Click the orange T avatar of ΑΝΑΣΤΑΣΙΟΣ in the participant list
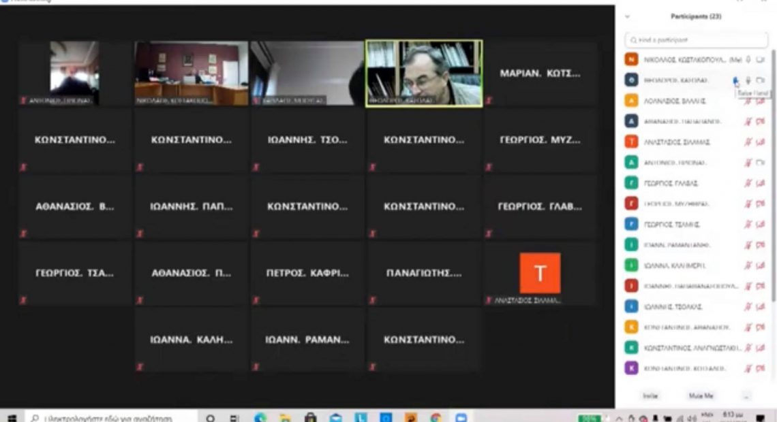The width and height of the screenshot is (777, 422). [632, 142]
